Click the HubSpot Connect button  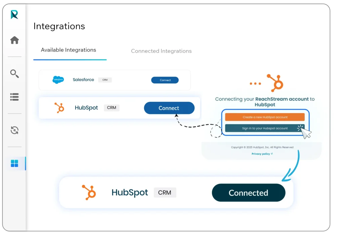click(x=169, y=108)
